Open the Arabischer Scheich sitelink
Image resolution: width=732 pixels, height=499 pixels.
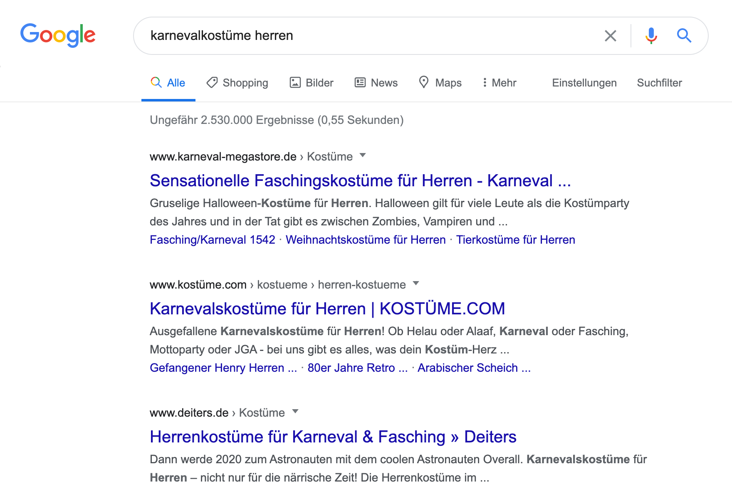(474, 368)
